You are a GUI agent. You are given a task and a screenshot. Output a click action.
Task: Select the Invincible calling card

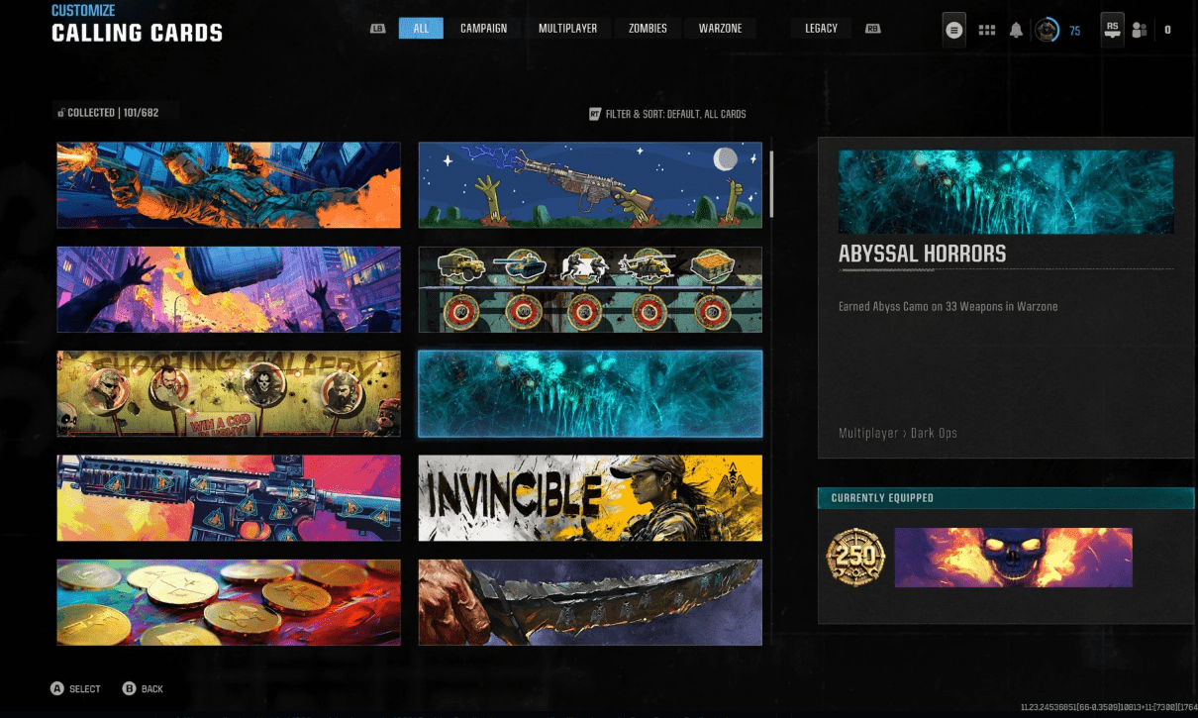[590, 498]
